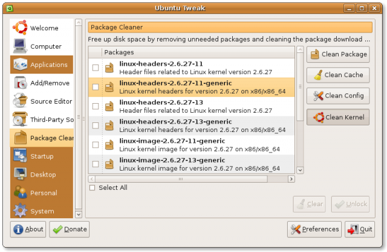387x252 pixels.
Task: Open the Third-Party Sources entry
Action: point(42,119)
